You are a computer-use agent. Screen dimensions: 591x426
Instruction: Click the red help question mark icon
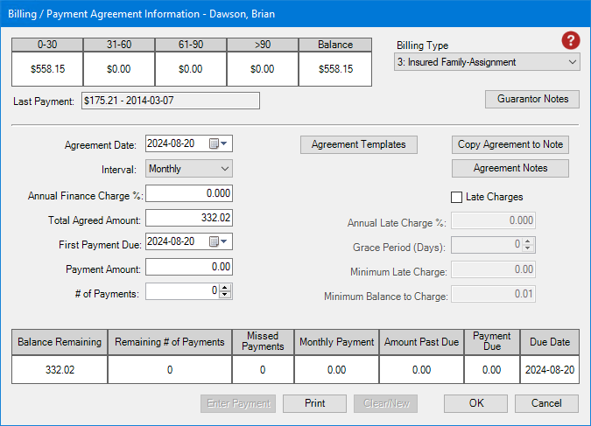click(570, 41)
